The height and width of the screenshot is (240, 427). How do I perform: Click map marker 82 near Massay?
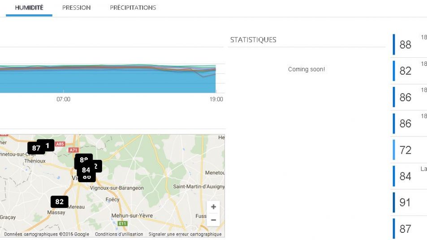[x=59, y=202]
